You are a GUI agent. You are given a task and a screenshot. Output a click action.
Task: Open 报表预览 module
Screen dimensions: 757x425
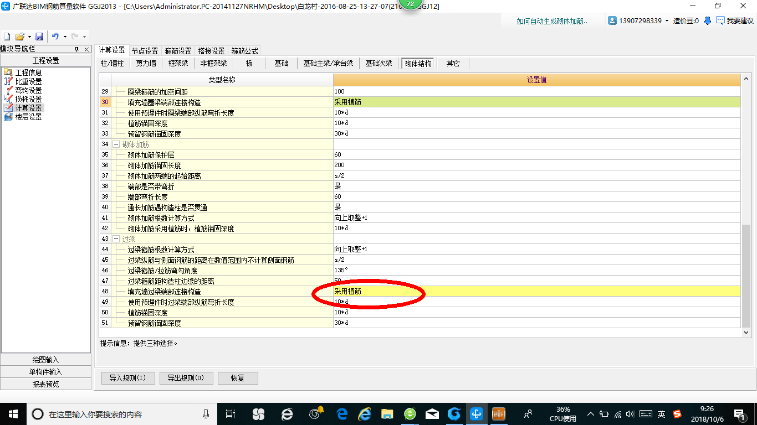click(x=45, y=384)
